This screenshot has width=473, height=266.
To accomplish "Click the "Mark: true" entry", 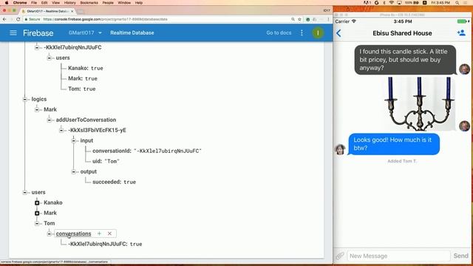I will [x=83, y=78].
